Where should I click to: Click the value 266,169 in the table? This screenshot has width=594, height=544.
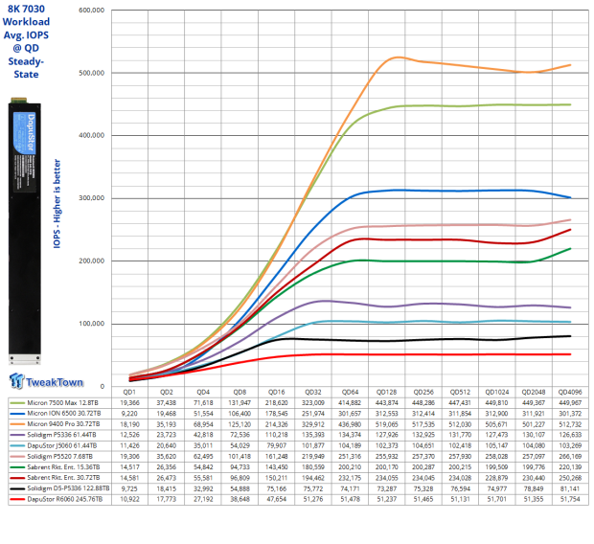[x=570, y=457]
